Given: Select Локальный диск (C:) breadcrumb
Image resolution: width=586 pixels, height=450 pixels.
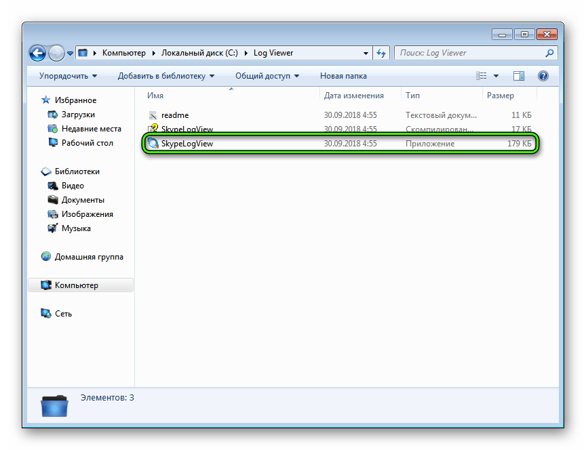Looking at the screenshot, I should pyautogui.click(x=199, y=53).
